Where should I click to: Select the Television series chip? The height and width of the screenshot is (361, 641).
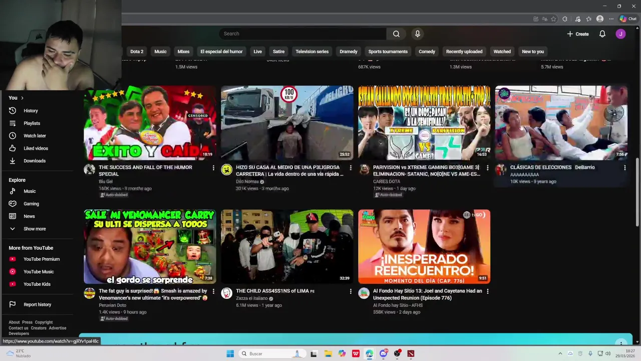click(x=312, y=52)
